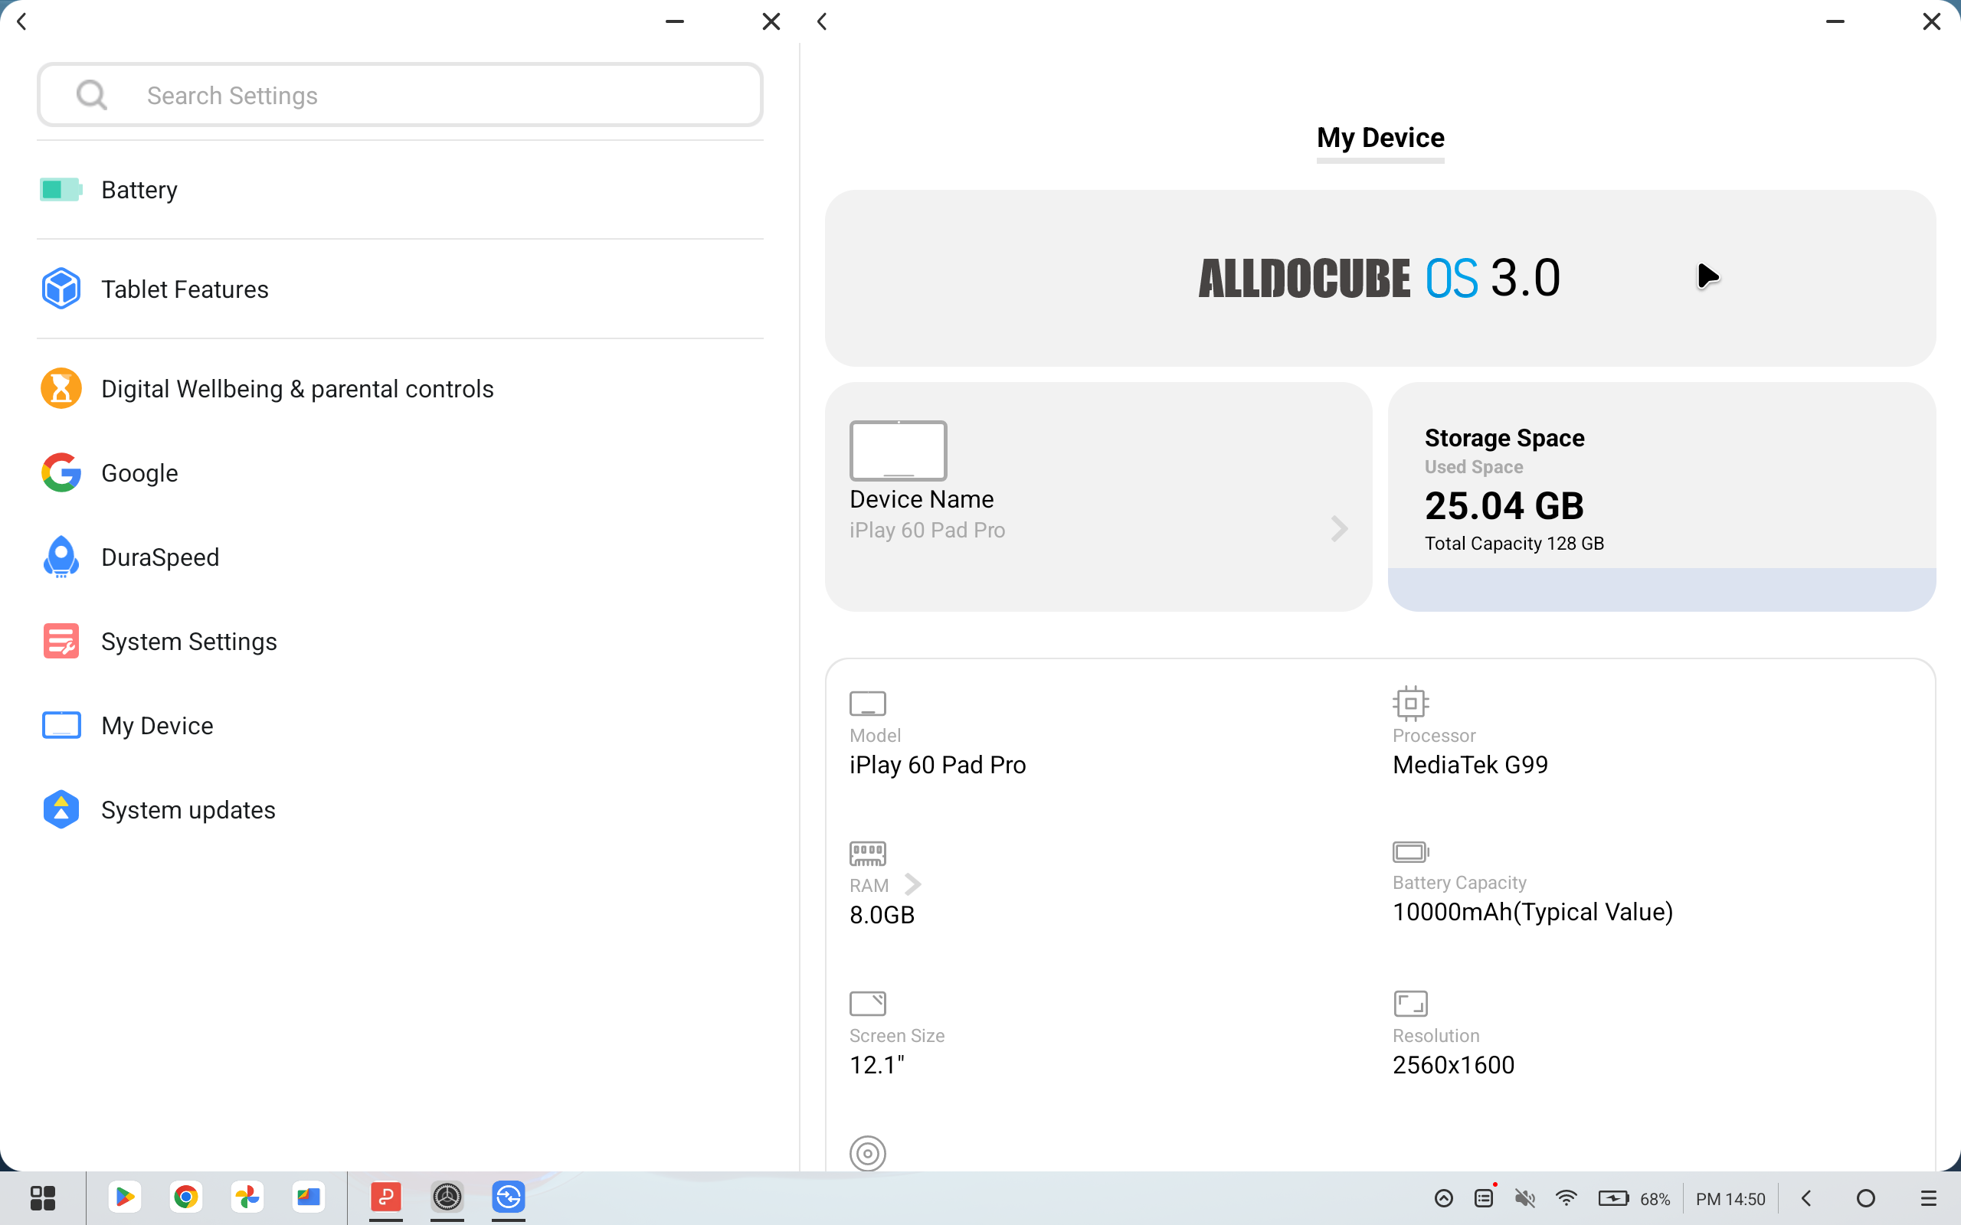This screenshot has height=1225, width=1961.
Task: Open the app drawer grid in the taskbar
Action: point(42,1197)
